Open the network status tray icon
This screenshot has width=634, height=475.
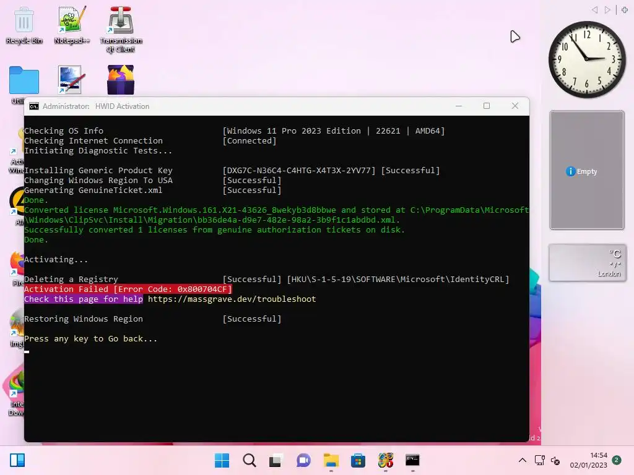click(x=539, y=460)
